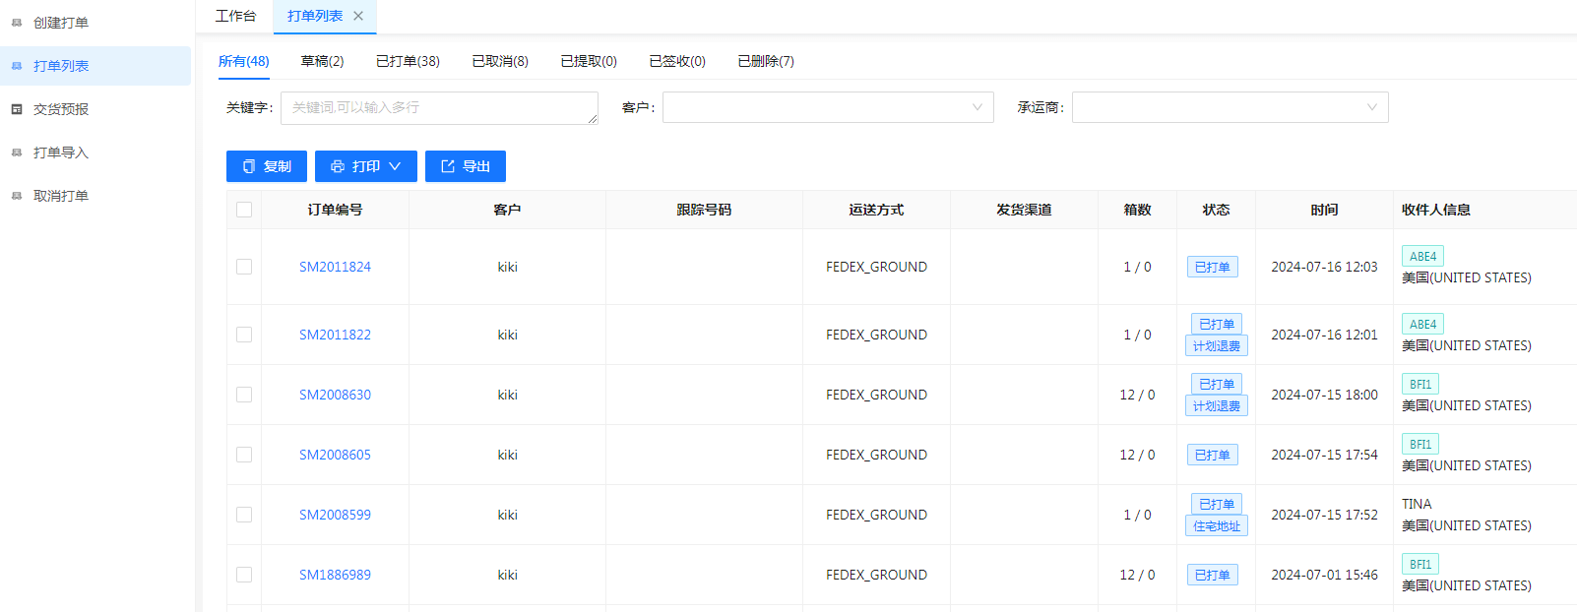Select the 已提取(0) filter tab
Screen dimensions: 1577x612
click(589, 61)
